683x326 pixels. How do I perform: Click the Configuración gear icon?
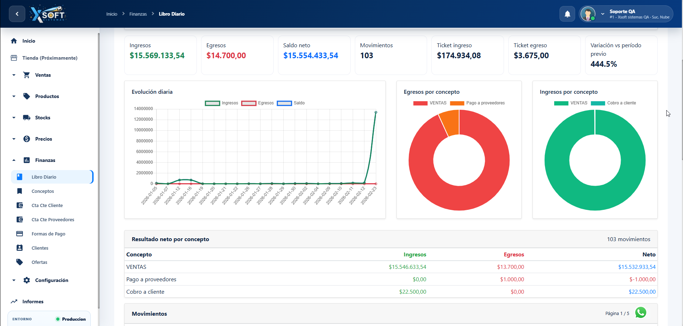[27, 280]
